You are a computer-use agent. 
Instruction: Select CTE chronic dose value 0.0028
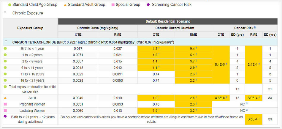tap(78, 81)
